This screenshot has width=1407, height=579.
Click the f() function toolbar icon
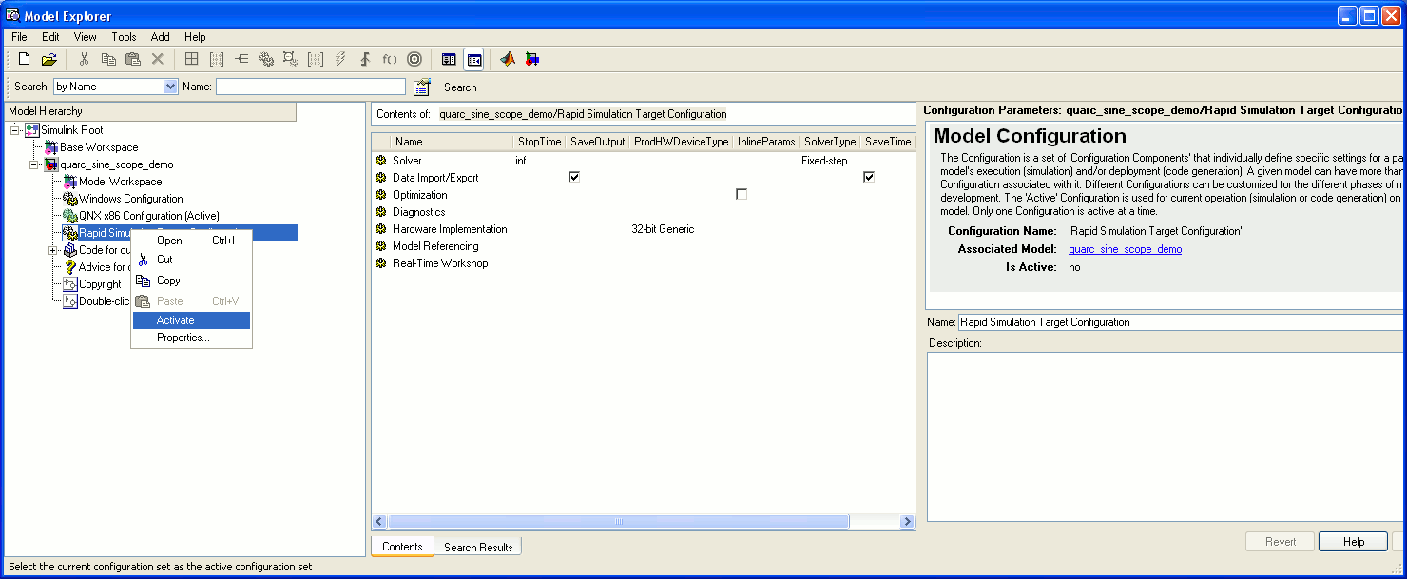[390, 59]
